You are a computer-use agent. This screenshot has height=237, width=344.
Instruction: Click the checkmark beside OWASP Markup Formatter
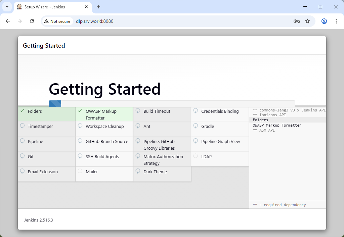pyautogui.click(x=80, y=111)
